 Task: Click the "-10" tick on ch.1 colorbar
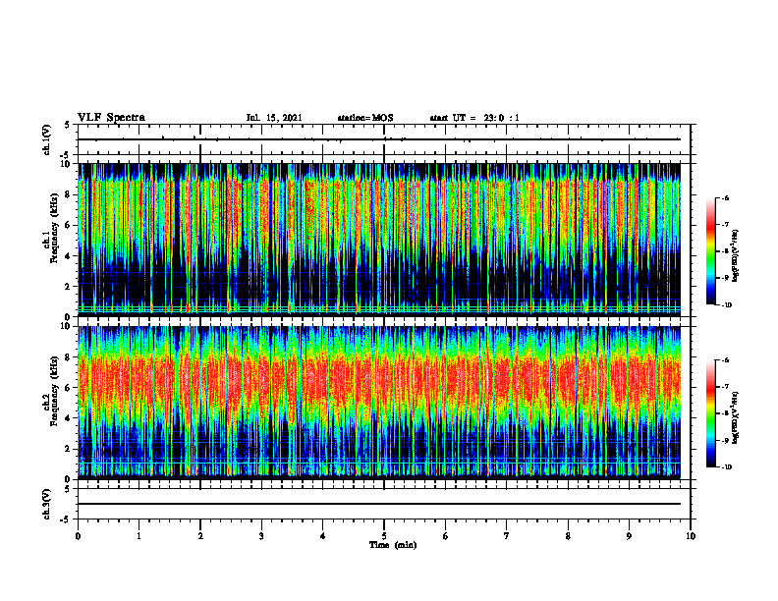click(726, 305)
